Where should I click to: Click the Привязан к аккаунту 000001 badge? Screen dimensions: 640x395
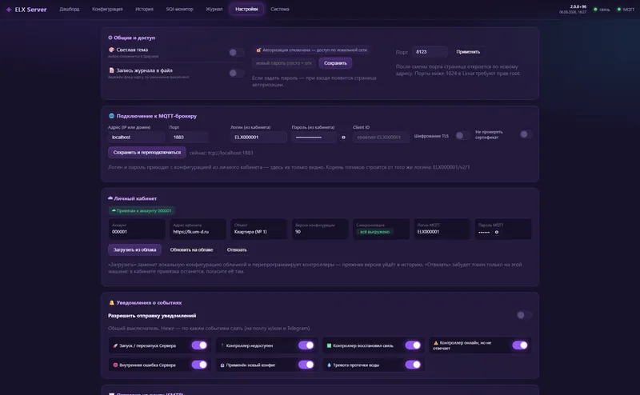(142, 211)
